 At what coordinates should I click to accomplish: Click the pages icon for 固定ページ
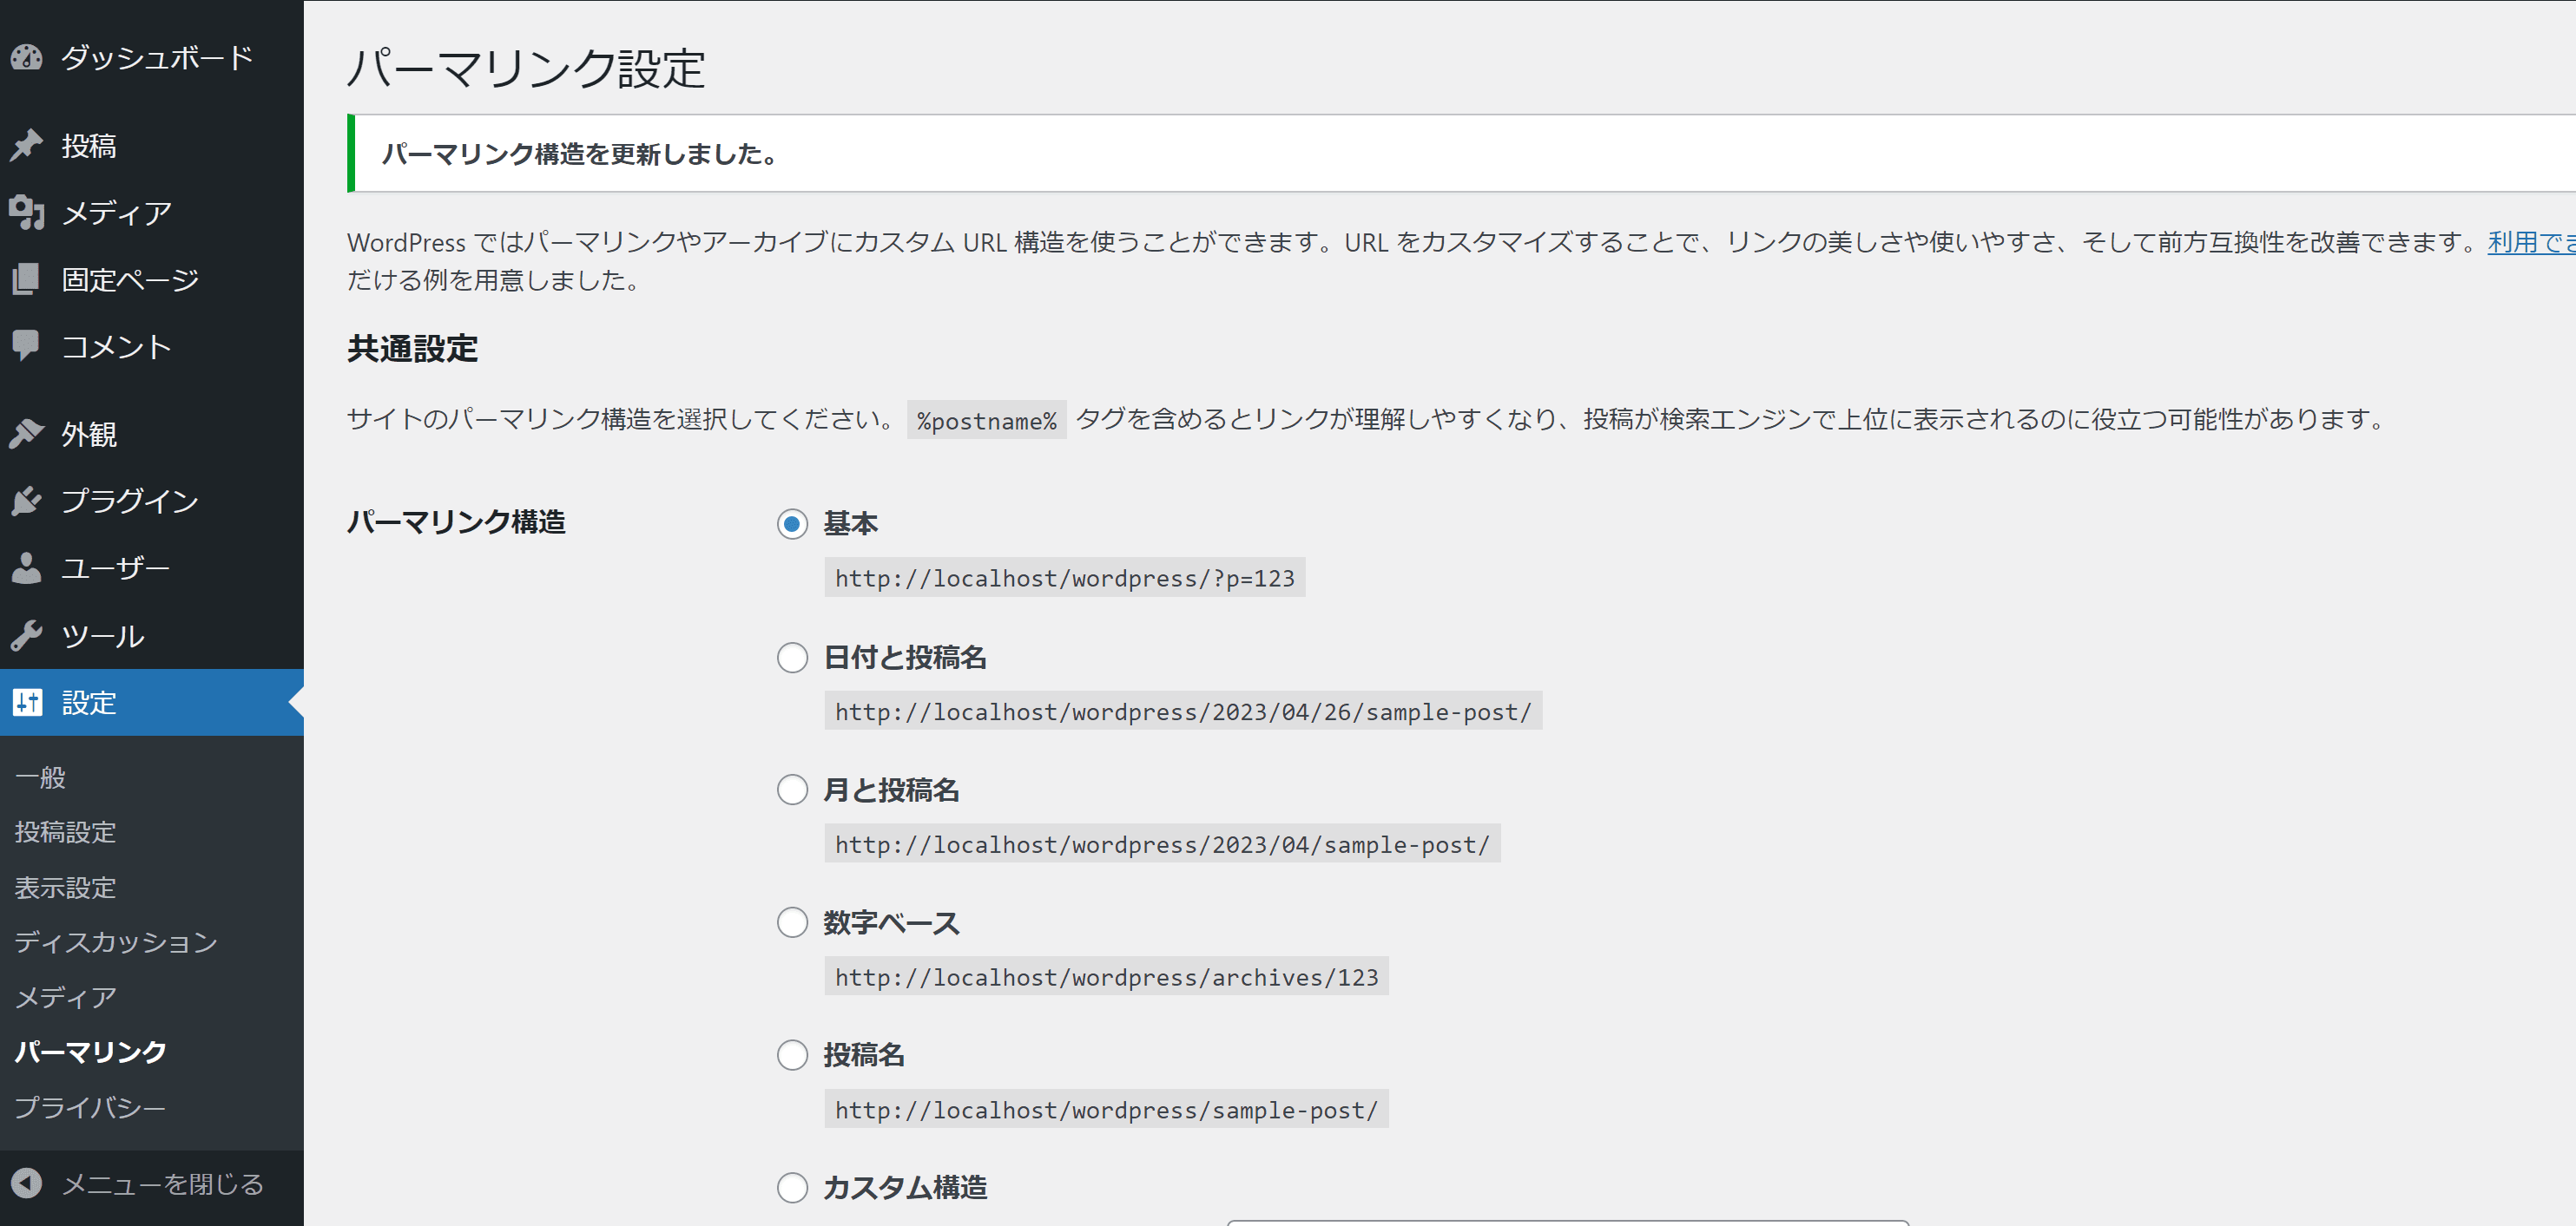27,279
